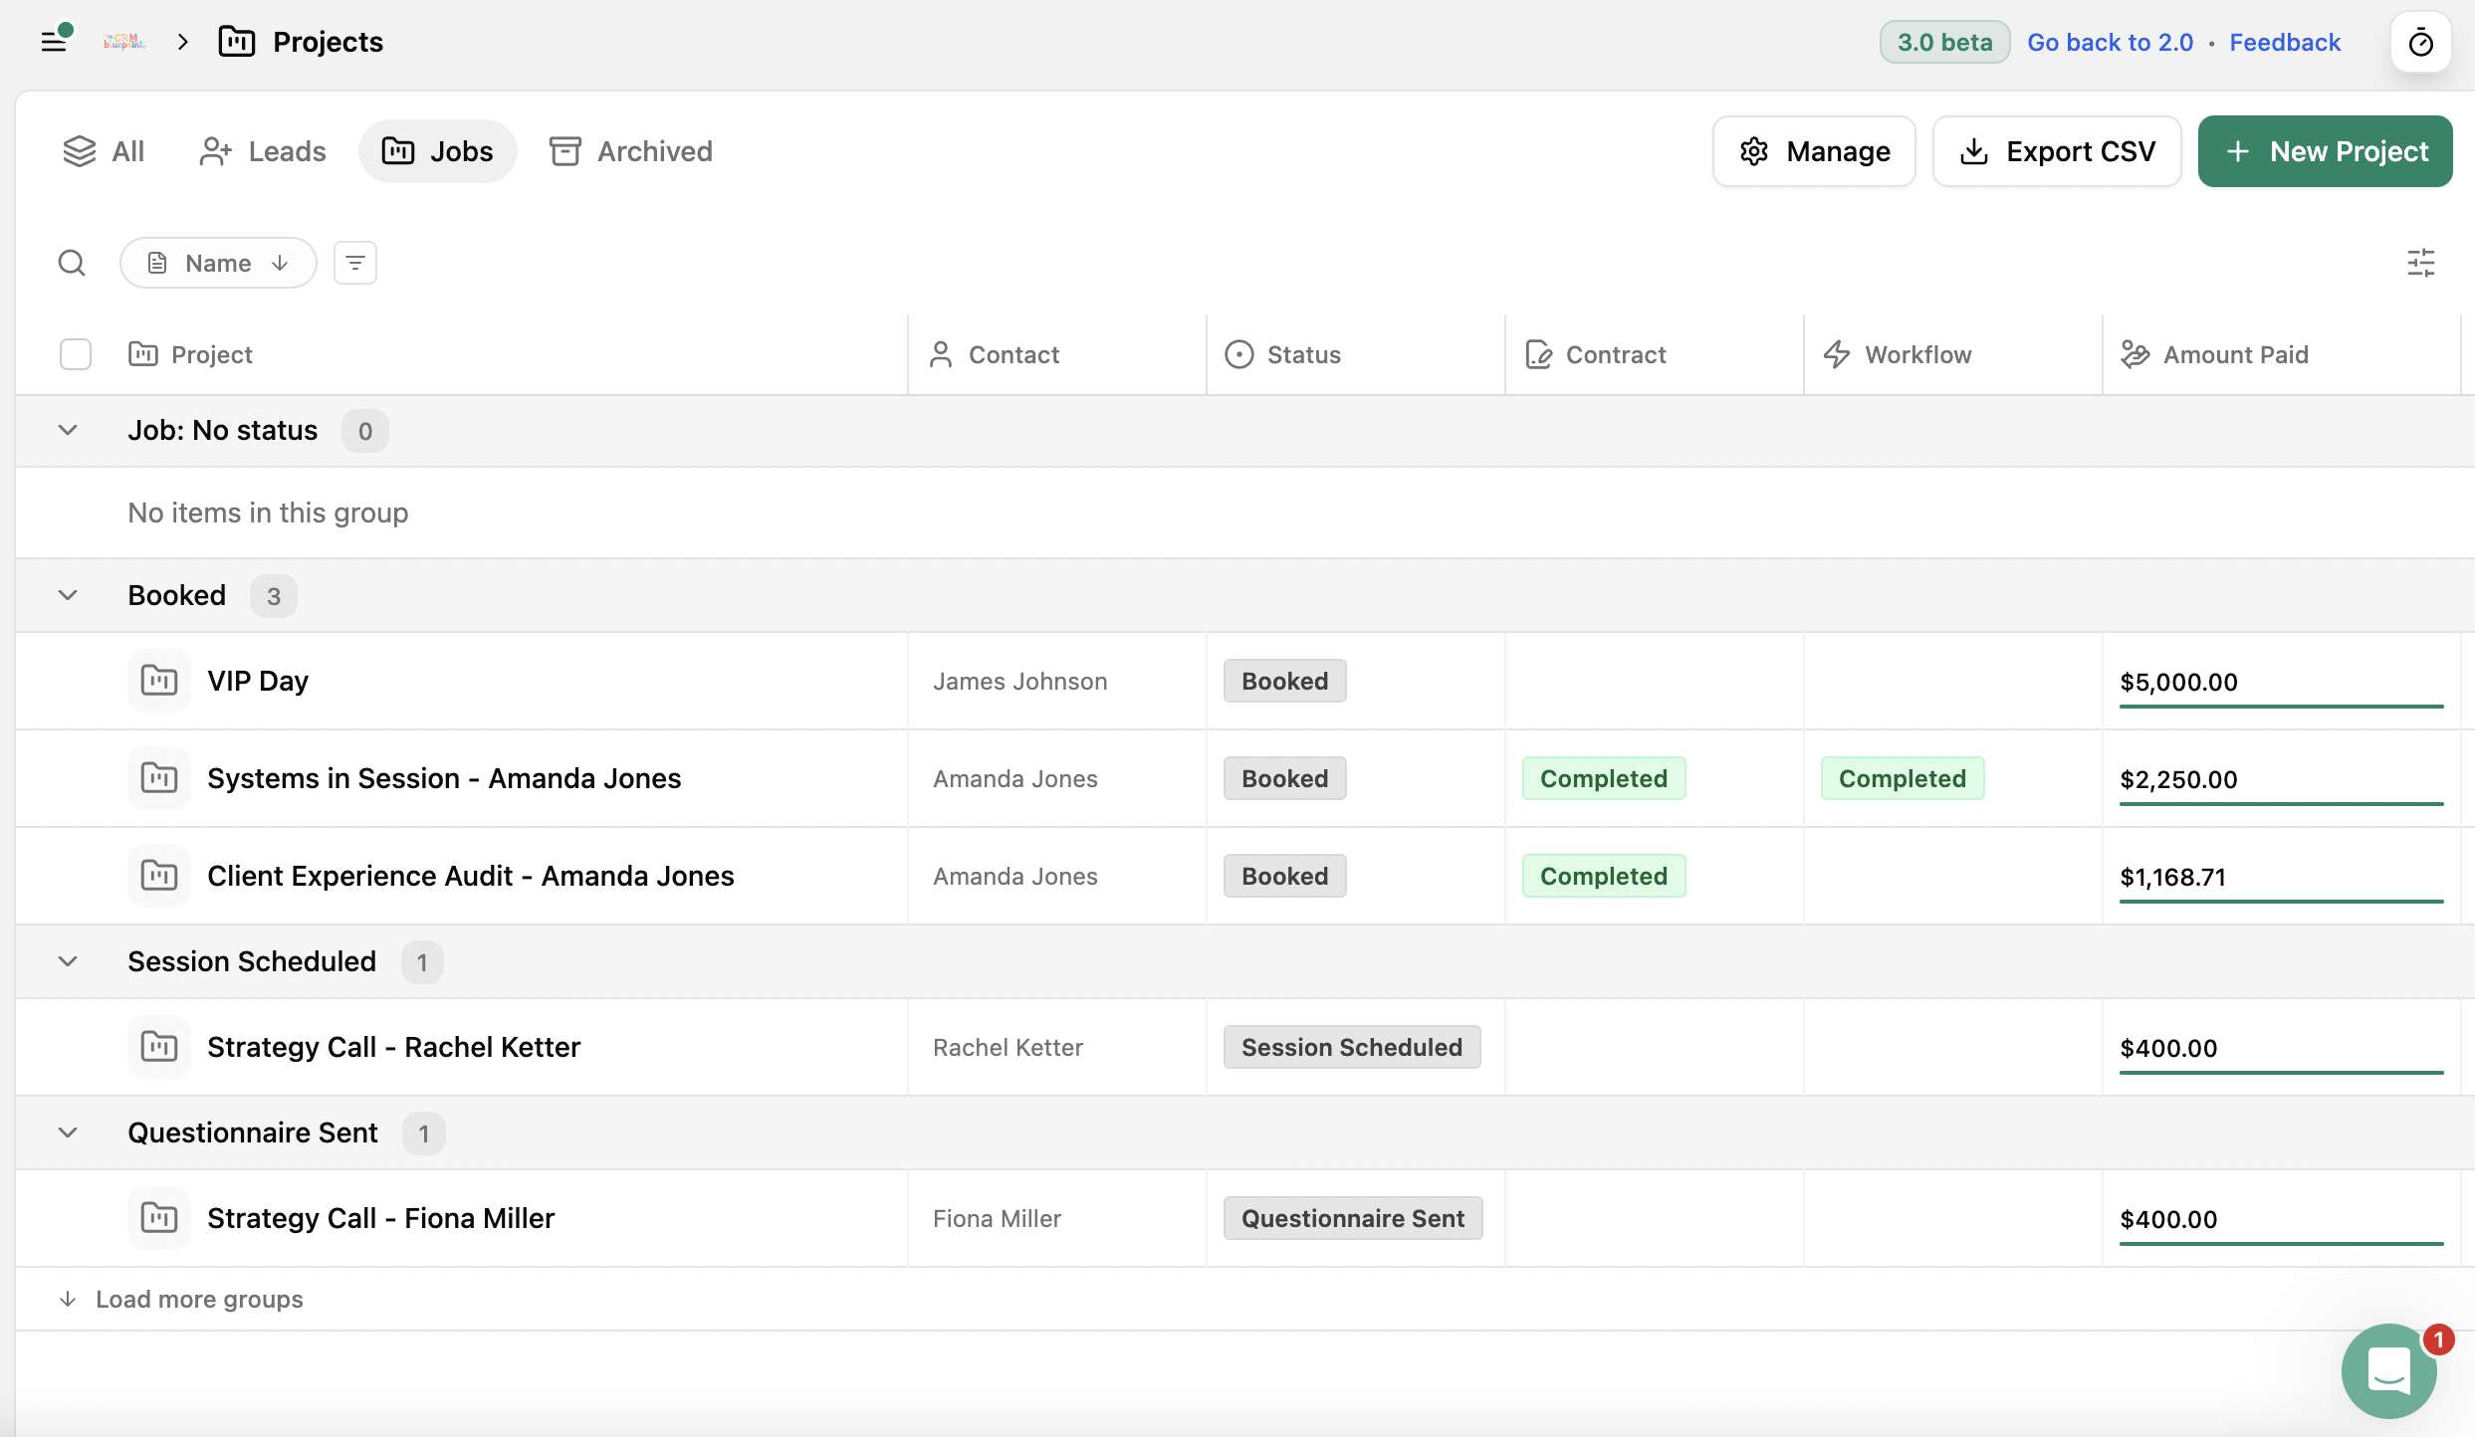Switch to the Archived tab

631,151
